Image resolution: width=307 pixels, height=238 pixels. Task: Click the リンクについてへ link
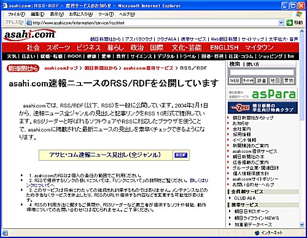click(117, 183)
